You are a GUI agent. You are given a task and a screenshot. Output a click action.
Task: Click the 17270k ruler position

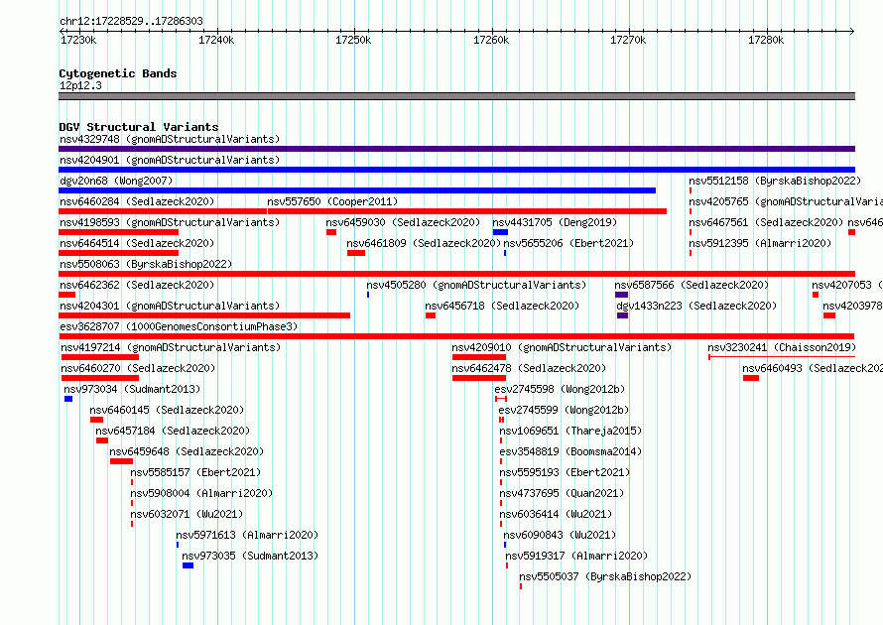[628, 40]
